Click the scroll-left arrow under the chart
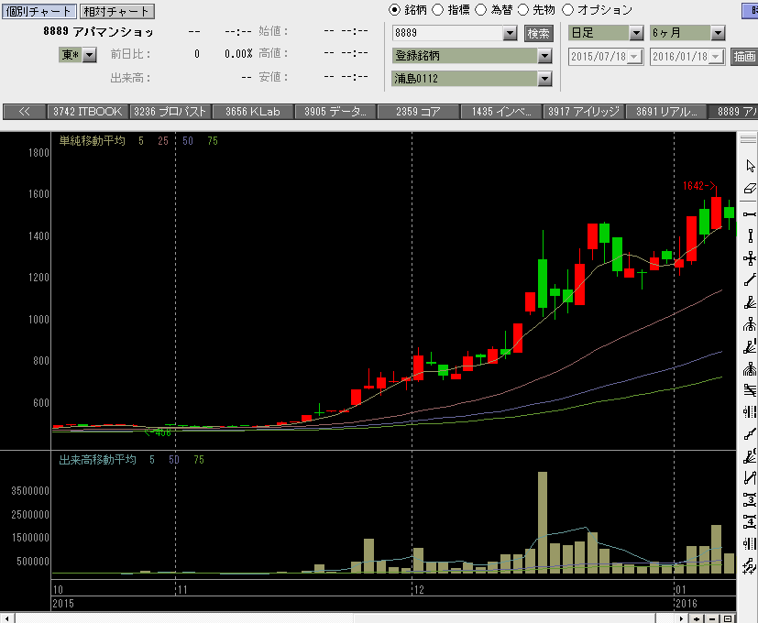The height and width of the screenshot is (623, 758). [7, 618]
